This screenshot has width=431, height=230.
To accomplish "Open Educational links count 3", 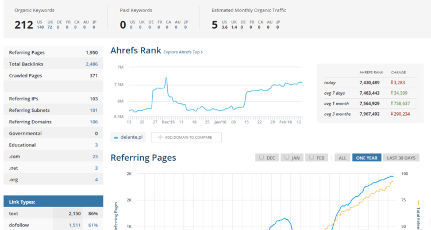I will [x=96, y=145].
